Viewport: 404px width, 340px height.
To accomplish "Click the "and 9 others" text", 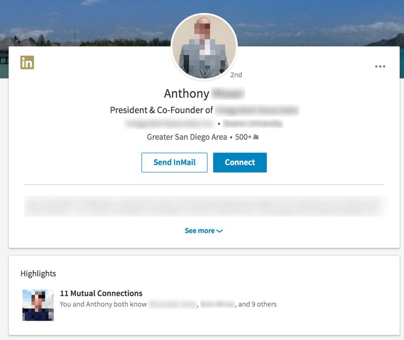I will coord(257,304).
